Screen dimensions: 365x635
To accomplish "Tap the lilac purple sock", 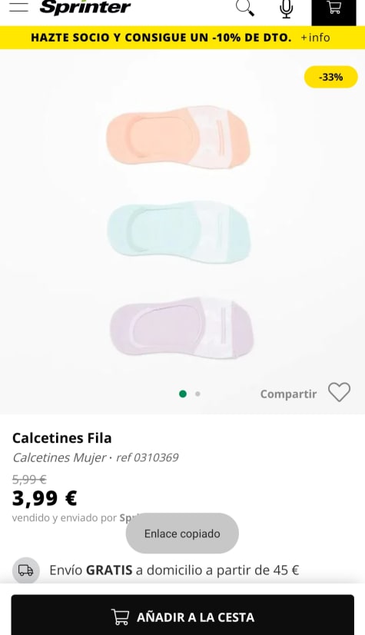I will coord(181,328).
